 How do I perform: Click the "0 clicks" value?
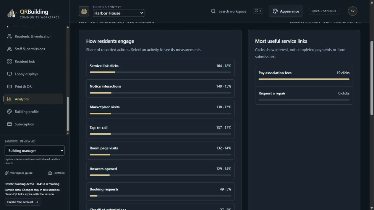(x=344, y=93)
